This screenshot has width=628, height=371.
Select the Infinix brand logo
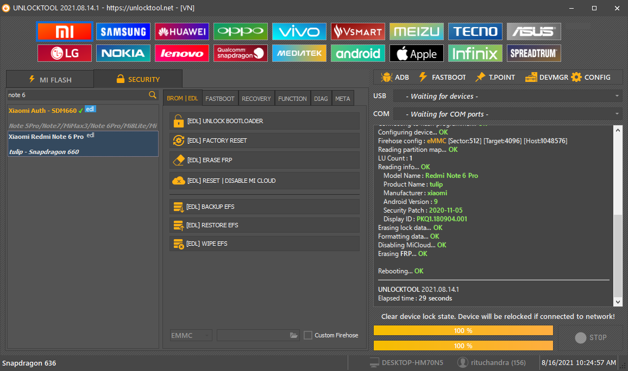(x=475, y=53)
